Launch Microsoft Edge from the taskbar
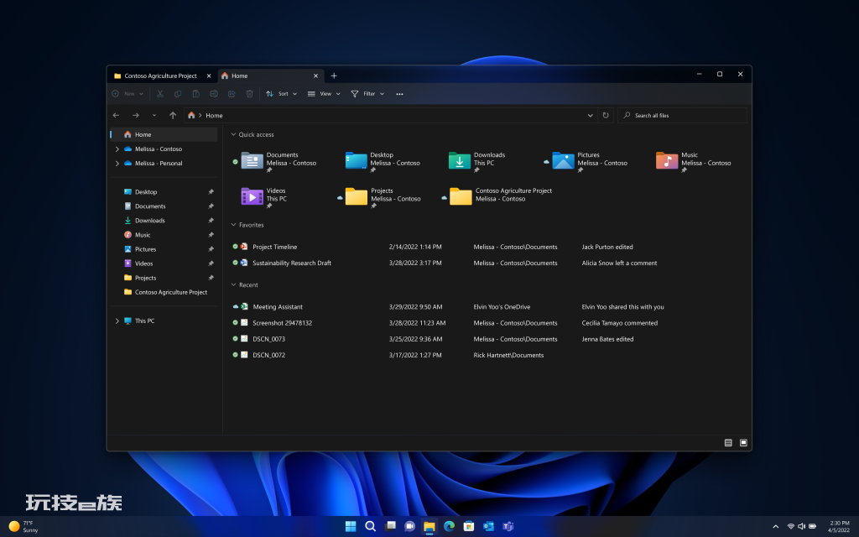The width and height of the screenshot is (859, 537). (450, 526)
